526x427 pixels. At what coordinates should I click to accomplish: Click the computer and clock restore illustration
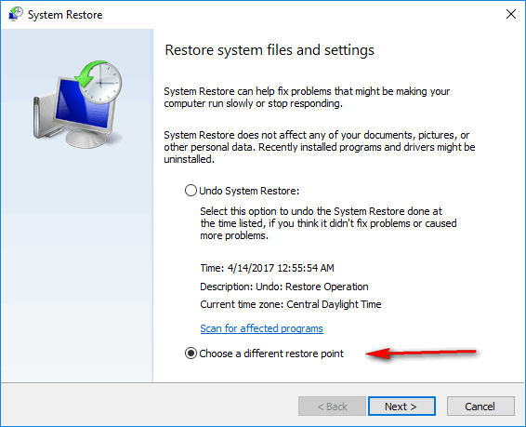click(77, 104)
